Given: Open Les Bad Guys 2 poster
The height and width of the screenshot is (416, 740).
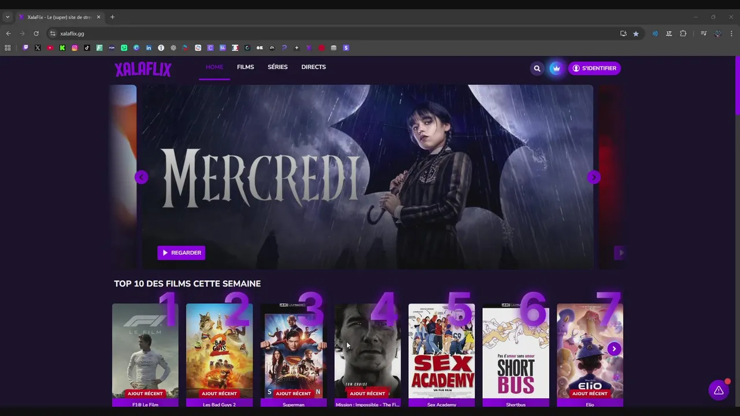Looking at the screenshot, I should pyautogui.click(x=219, y=351).
